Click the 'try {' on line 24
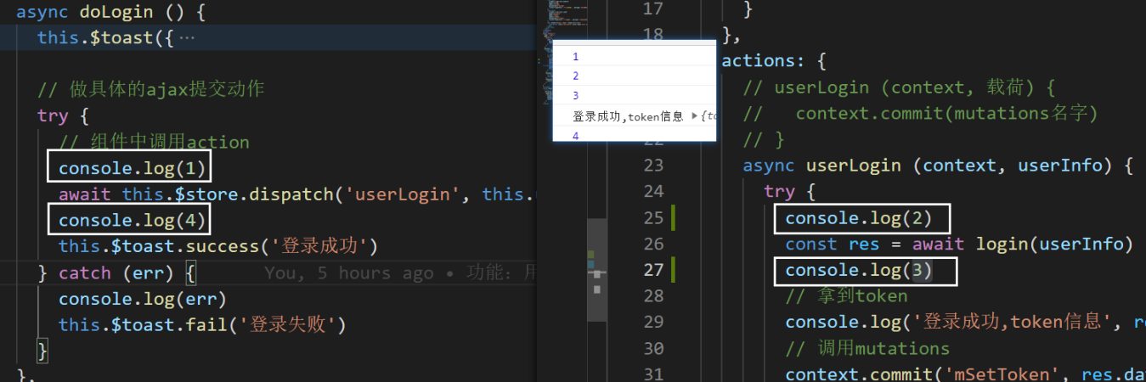This screenshot has height=382, width=1146. pos(789,192)
